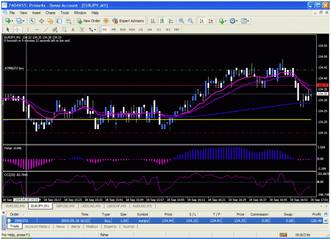The image size is (331, 239).
Task: Click the #2986372 buy line label
Action: [x=14, y=68]
